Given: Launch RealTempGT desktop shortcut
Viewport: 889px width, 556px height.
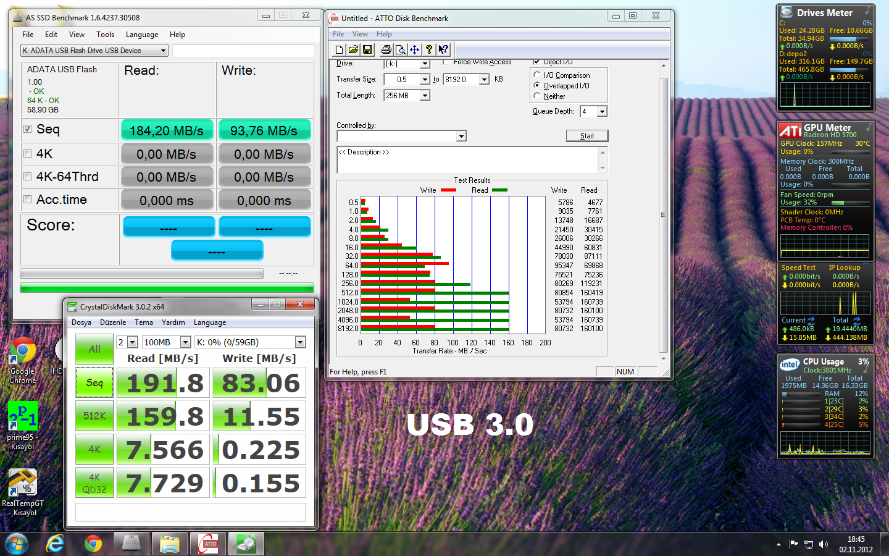Looking at the screenshot, I should point(23,492).
